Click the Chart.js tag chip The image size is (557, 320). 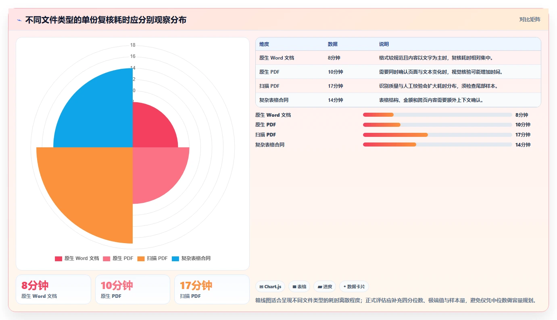point(270,287)
